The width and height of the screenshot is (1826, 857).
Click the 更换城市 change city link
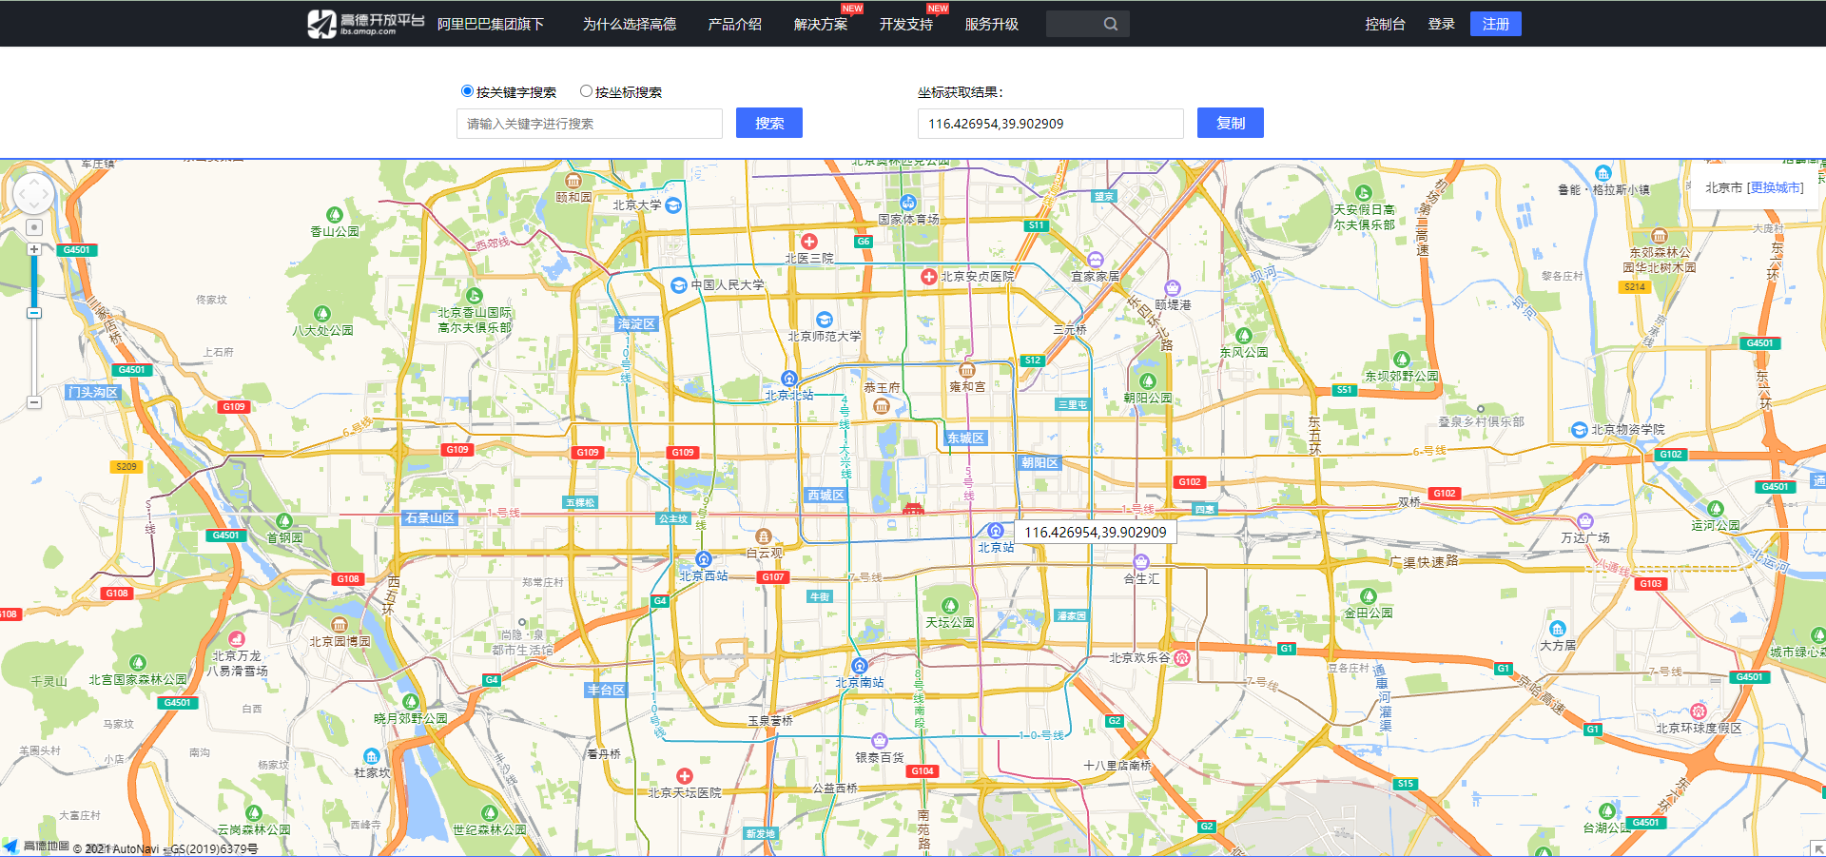(x=1777, y=187)
